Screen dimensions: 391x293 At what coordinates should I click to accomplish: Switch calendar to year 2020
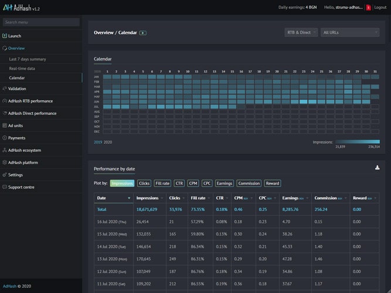click(108, 142)
